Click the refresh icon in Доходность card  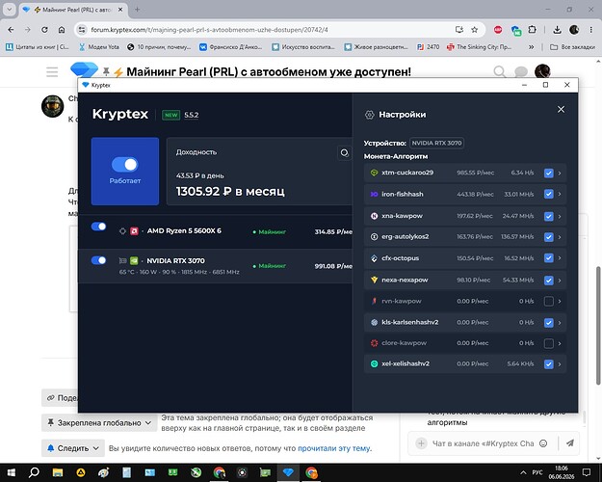345,153
